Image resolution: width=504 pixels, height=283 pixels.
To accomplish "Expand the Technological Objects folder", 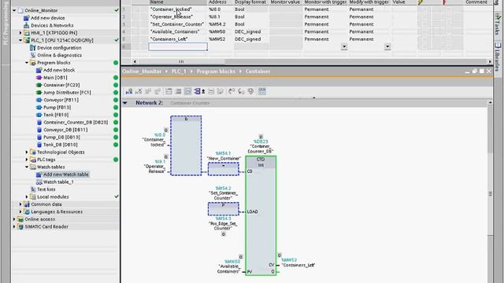I will click(x=27, y=152).
